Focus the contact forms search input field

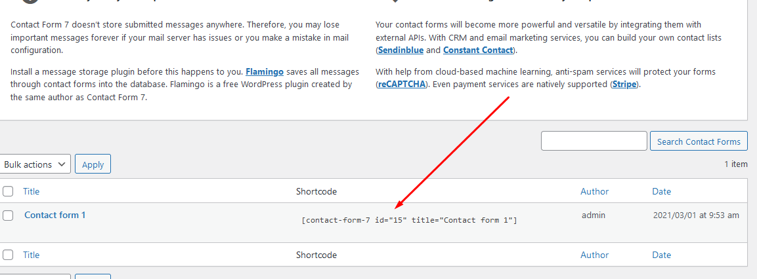pyautogui.click(x=594, y=141)
